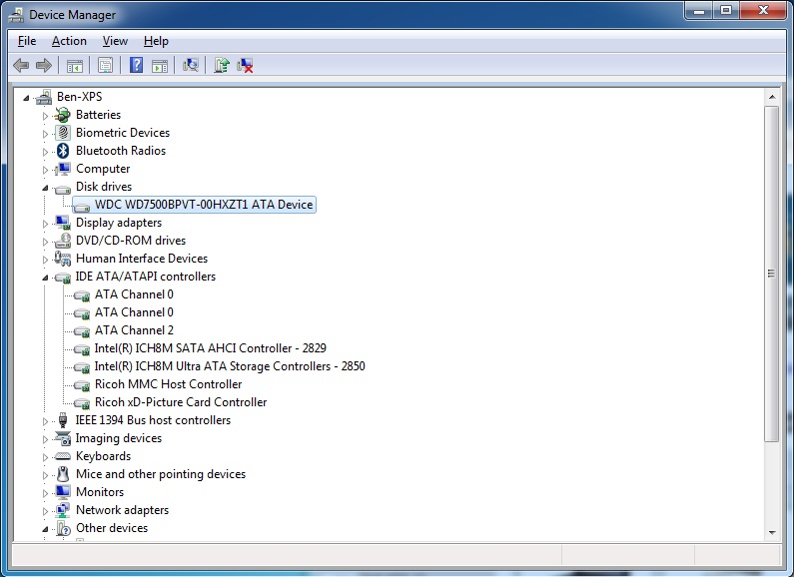Image resolution: width=795 pixels, height=577 pixels.
Task: Expand the Batteries category
Action: 45,116
